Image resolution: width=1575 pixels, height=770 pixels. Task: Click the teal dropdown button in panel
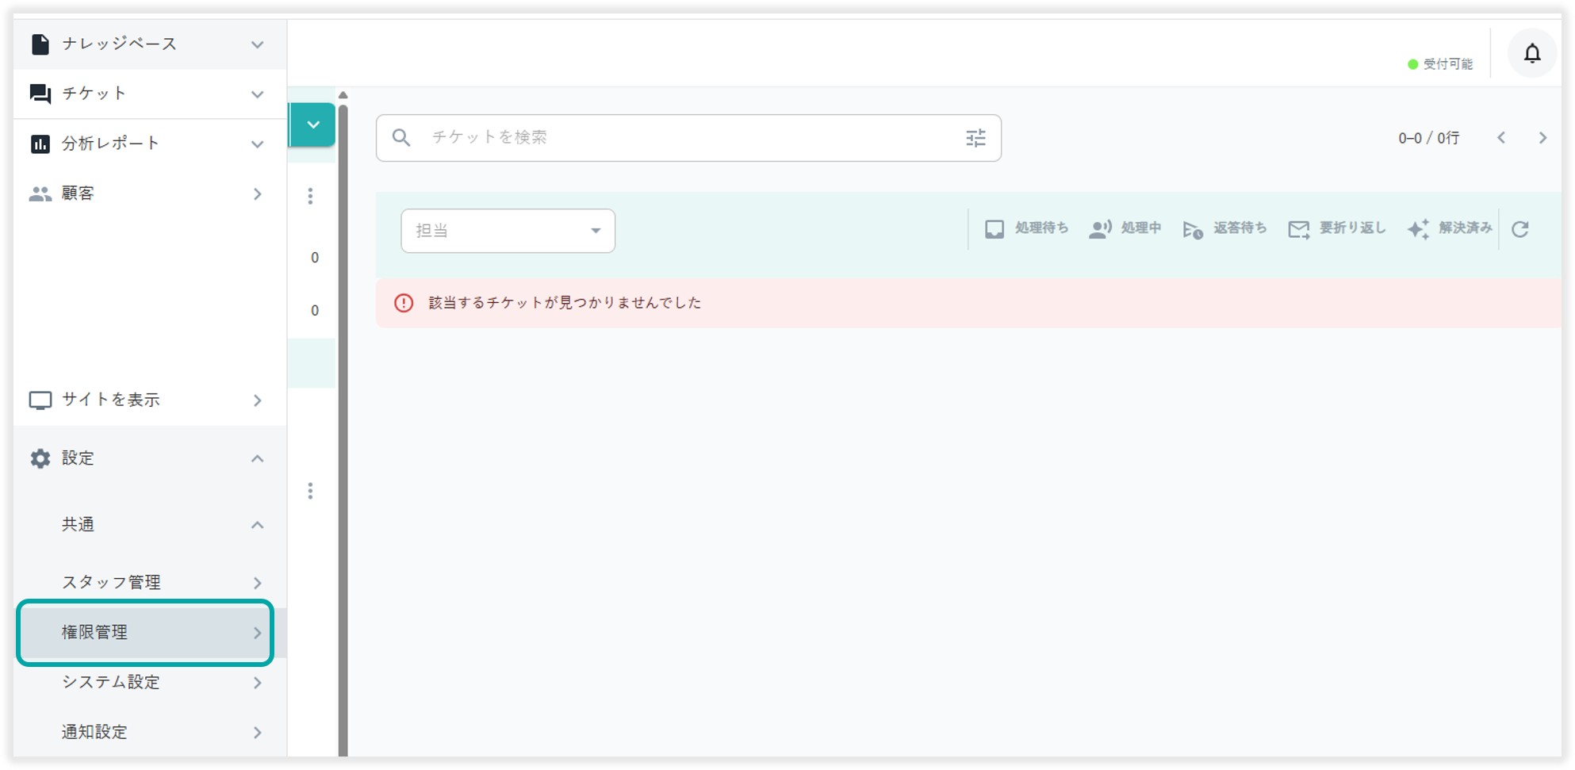tap(313, 125)
